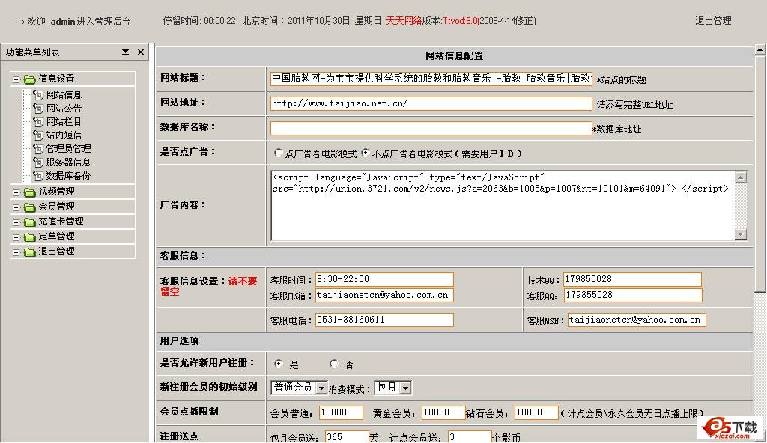767x443 pixels.
Task: Open the 包月 consumption mode dropdown
Action: [405, 388]
